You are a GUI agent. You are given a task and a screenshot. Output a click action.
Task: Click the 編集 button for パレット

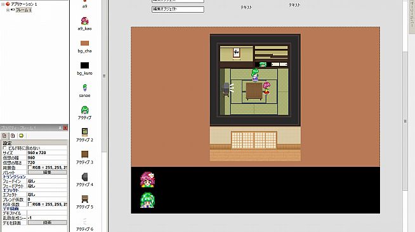point(48,172)
